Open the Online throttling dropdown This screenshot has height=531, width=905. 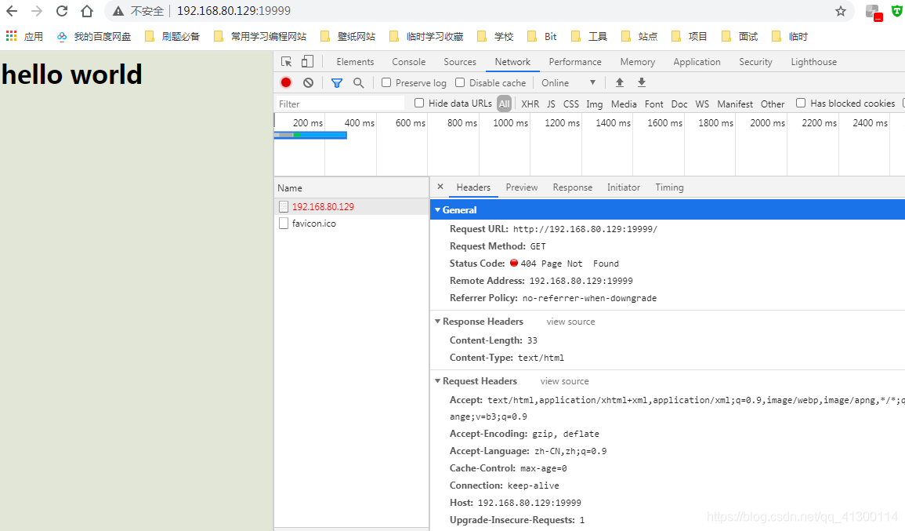pyautogui.click(x=566, y=82)
